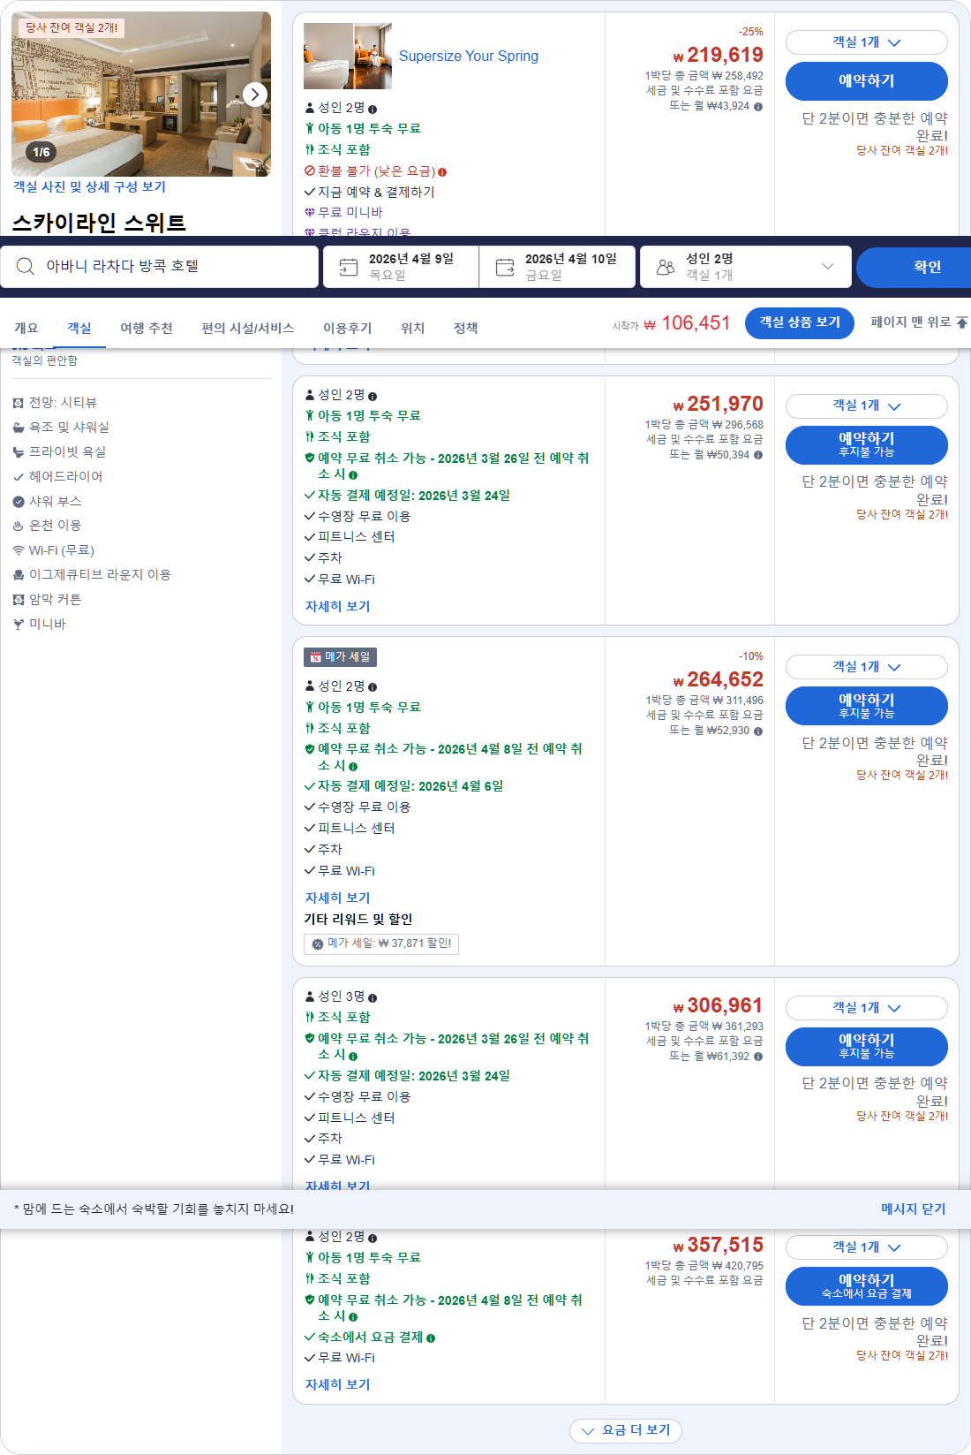Open 객실 사진 및 상세 구성 보기 link

[x=89, y=186]
